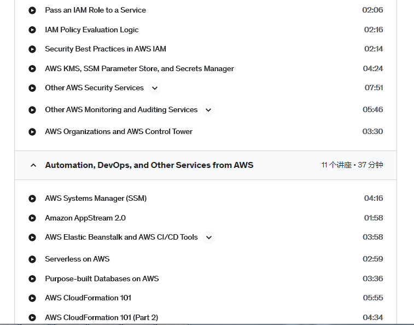Click play icon beside Pass an IAM Role to a Service
This screenshot has width=414, height=325.
point(32,10)
